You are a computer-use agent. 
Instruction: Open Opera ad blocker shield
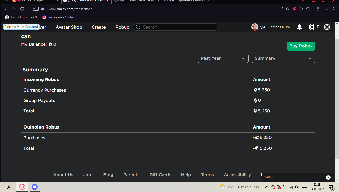pyautogui.click(x=295, y=9)
